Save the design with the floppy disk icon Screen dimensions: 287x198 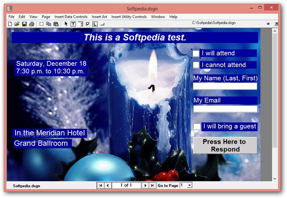[24, 24]
